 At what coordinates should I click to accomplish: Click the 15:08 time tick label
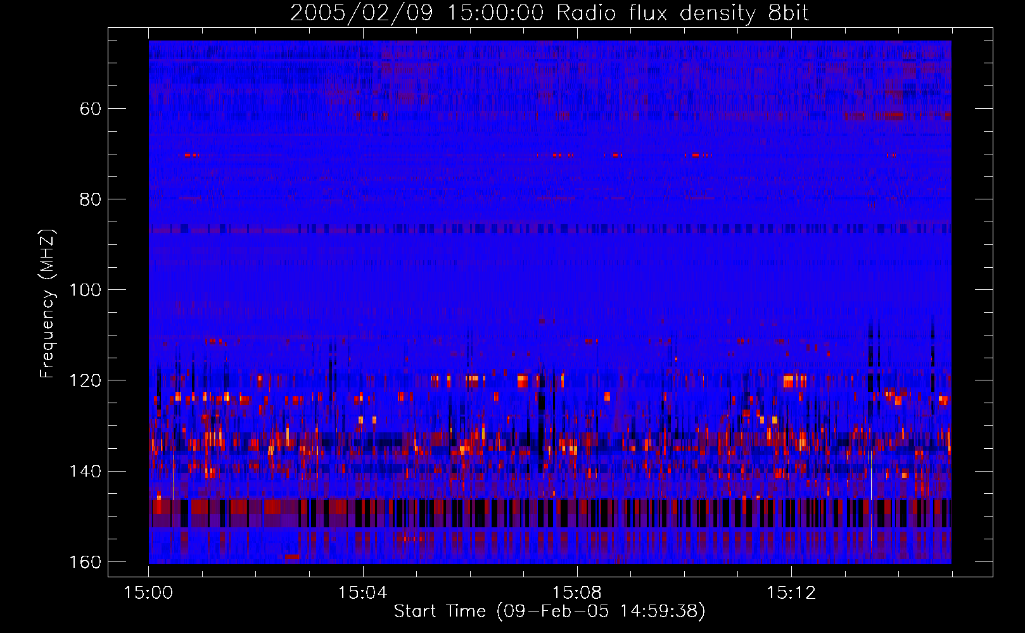(576, 593)
